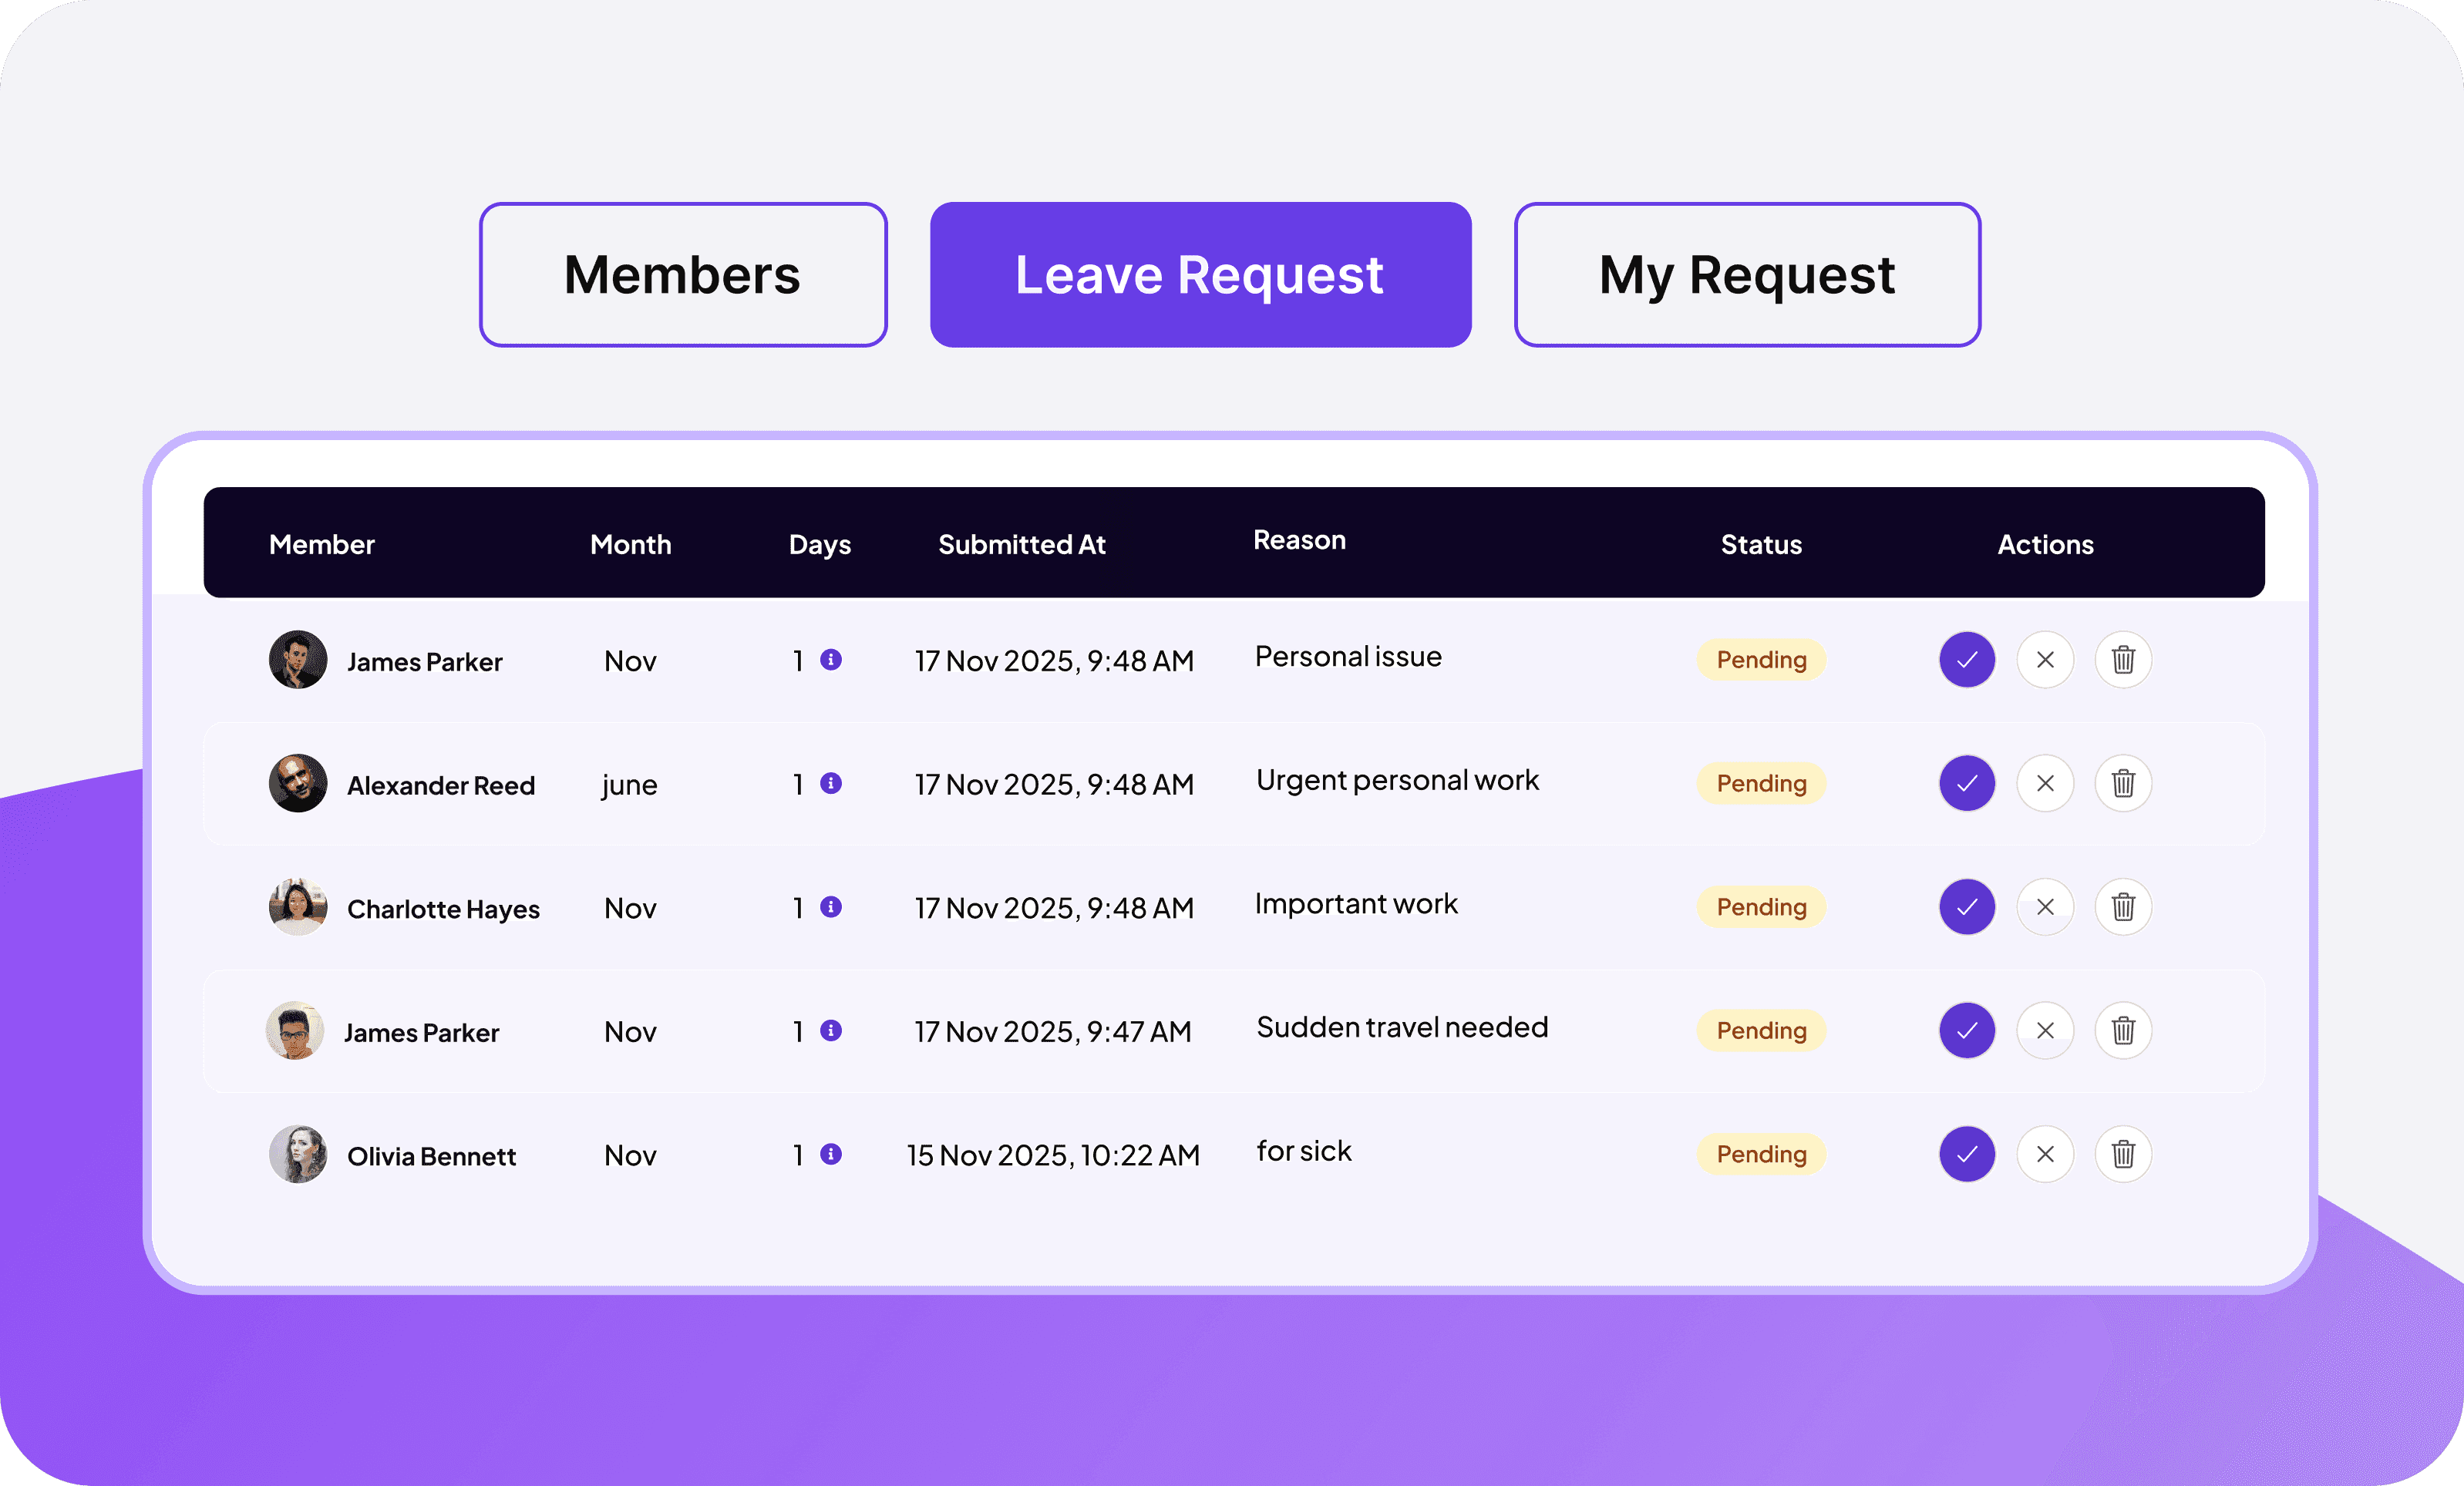The image size is (2464, 1486).
Task: Reject James Parker's sudden travel leave request
Action: point(2045,1031)
